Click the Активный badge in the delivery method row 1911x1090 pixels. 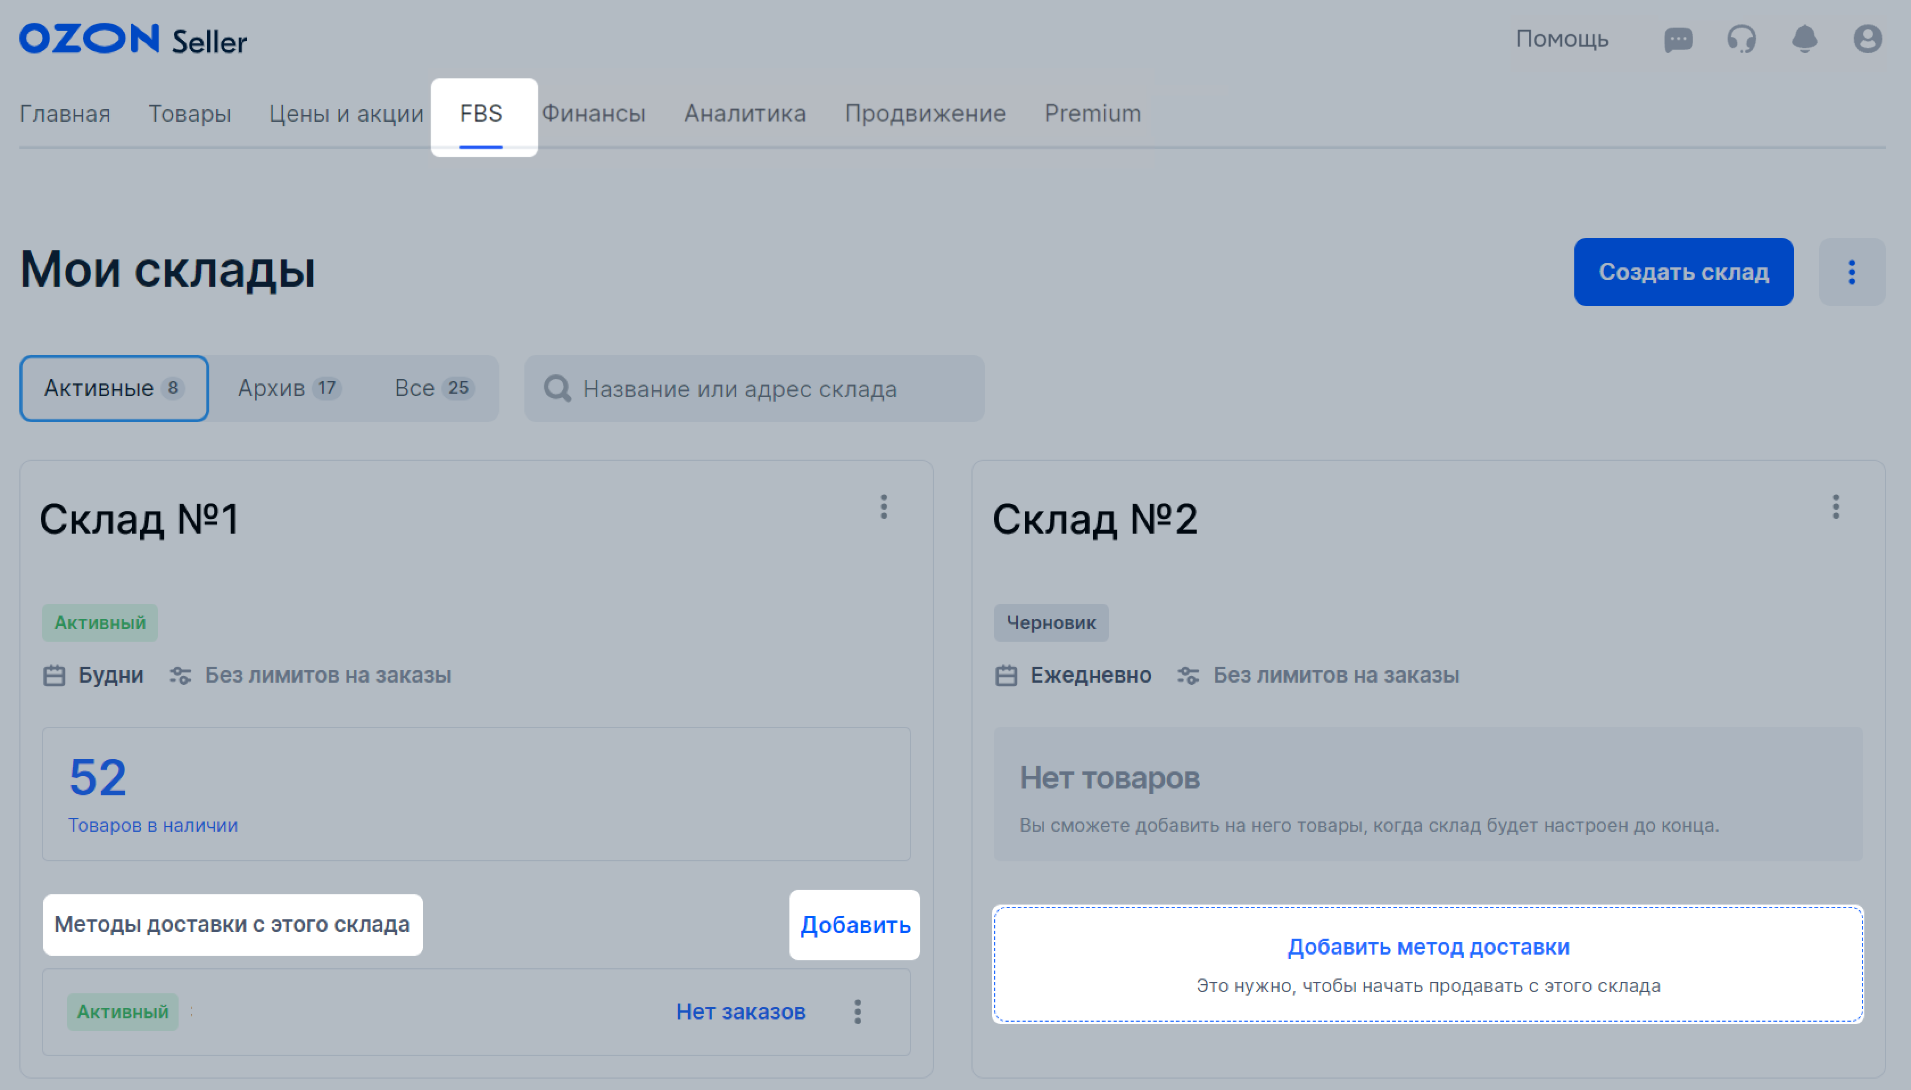(x=123, y=1012)
